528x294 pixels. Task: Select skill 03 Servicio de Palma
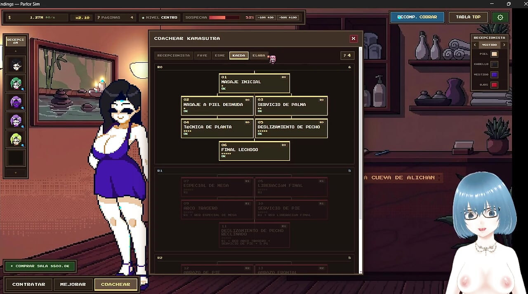[291, 106]
